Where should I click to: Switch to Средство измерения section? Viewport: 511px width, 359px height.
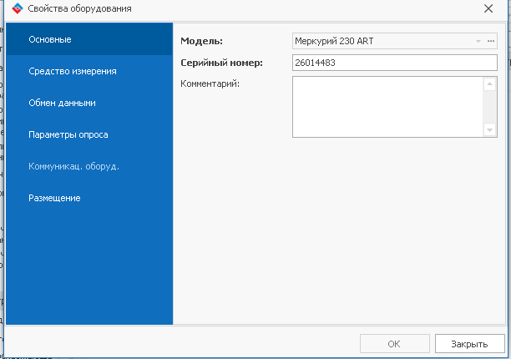tap(89, 71)
